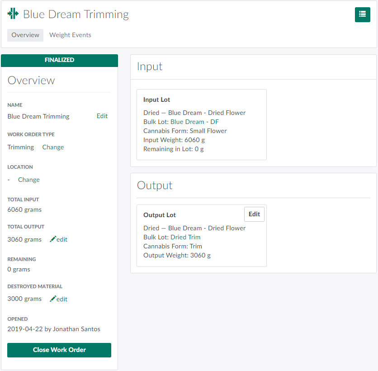The height and width of the screenshot is (371, 378).
Task: Click the green list icon button
Action: 362,14
